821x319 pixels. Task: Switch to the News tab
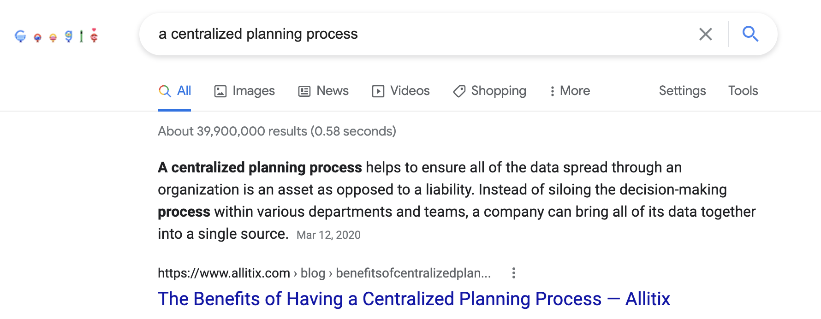(x=323, y=91)
